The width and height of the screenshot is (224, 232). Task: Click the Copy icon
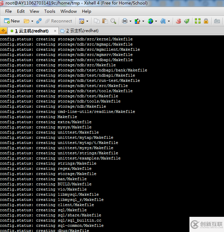click(96, 21)
